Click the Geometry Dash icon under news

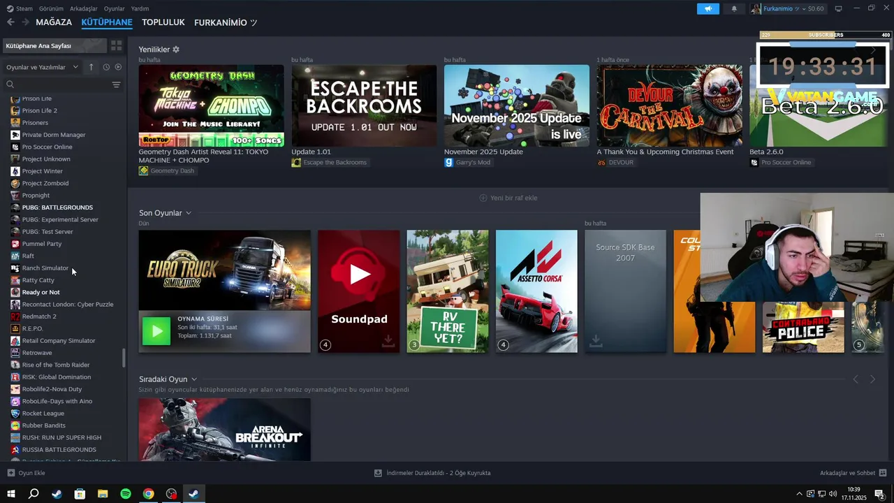(143, 170)
